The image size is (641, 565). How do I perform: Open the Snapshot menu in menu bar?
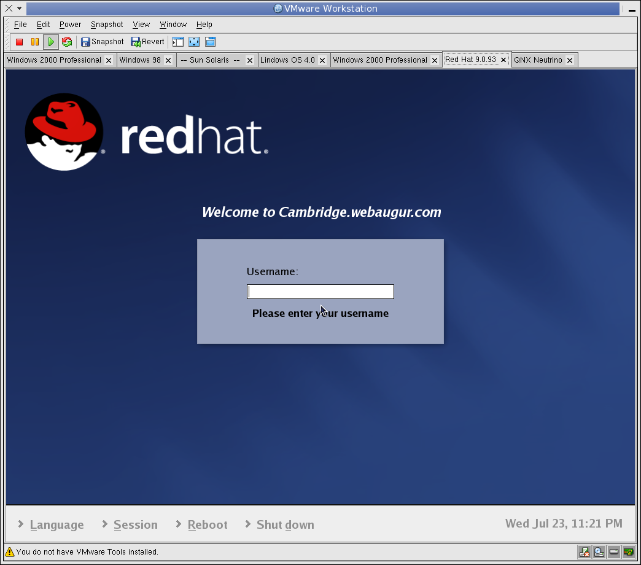107,25
